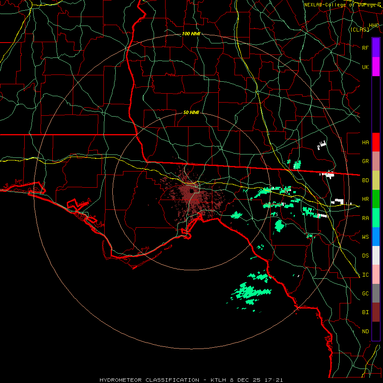Click the brown biological clutter near radar
Viewport: 383px width, 383px height.
click(193, 195)
